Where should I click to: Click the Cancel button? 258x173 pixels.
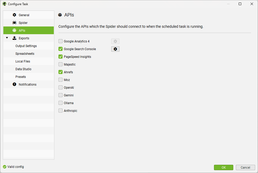click(x=245, y=167)
